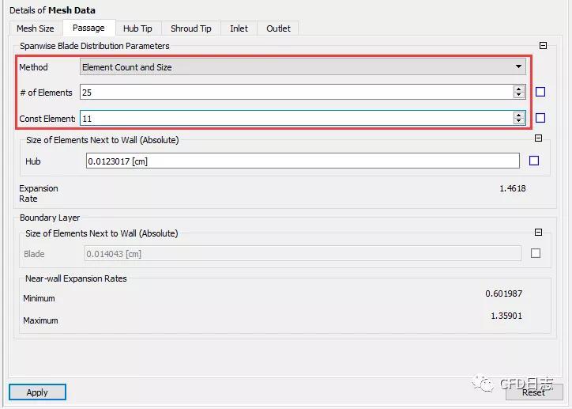Decrease the # of Elements value
Image resolution: width=572 pixels, height=409 pixels.
(x=519, y=95)
